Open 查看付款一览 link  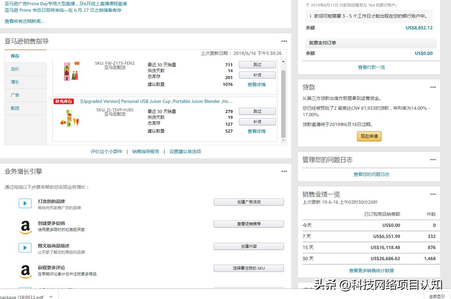tap(370, 67)
